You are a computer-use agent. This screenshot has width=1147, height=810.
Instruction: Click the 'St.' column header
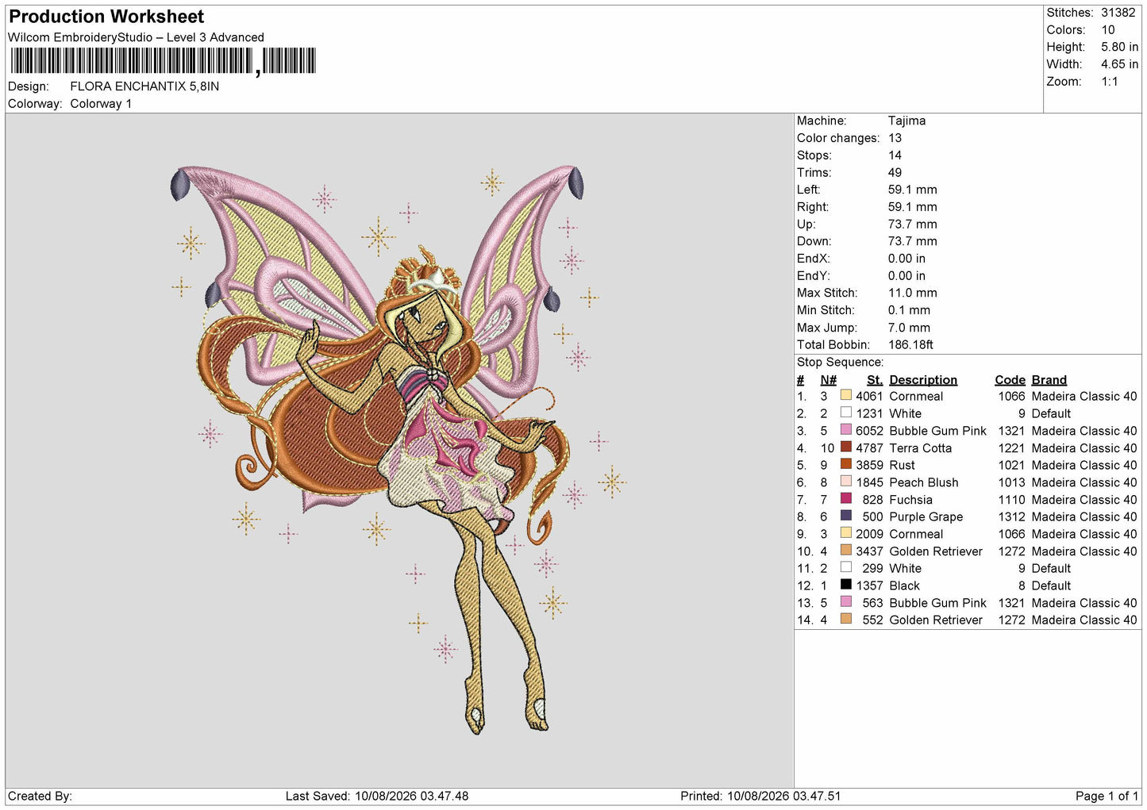(x=875, y=380)
